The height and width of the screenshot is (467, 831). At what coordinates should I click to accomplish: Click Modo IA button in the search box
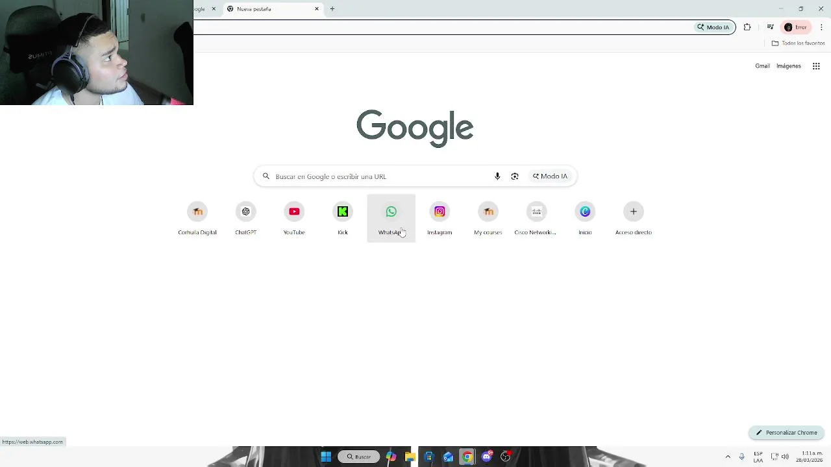pyautogui.click(x=550, y=176)
